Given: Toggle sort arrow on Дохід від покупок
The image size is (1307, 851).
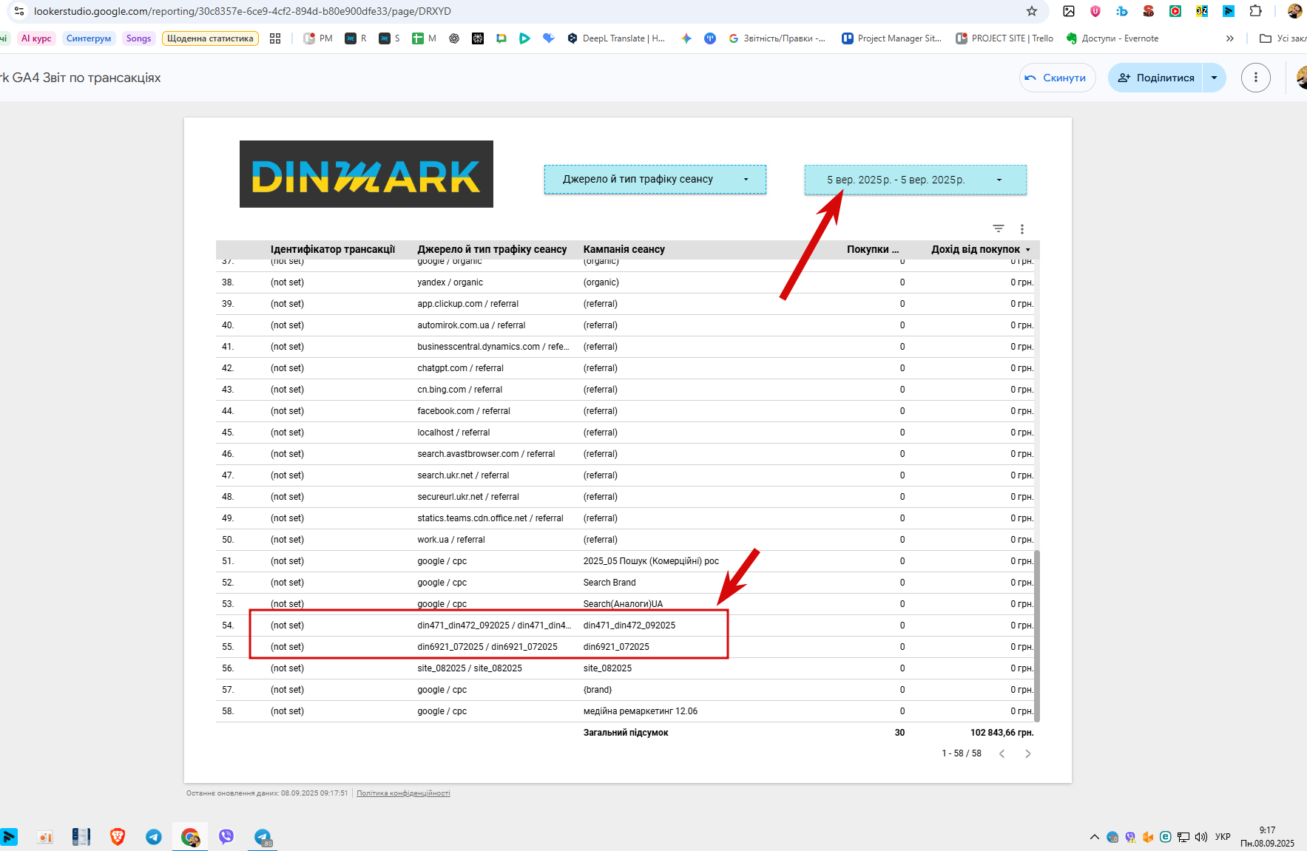Looking at the screenshot, I should pyautogui.click(x=1027, y=250).
